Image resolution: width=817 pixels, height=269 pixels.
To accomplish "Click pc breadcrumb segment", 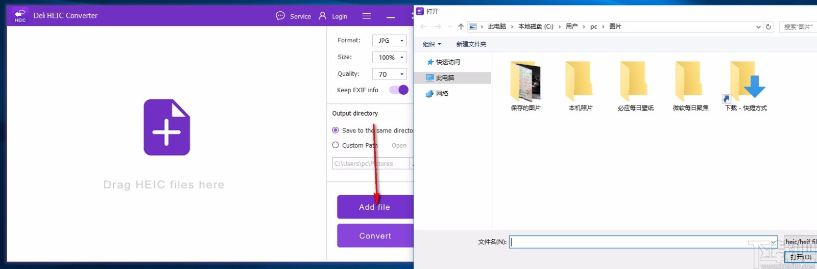I will click(x=593, y=26).
